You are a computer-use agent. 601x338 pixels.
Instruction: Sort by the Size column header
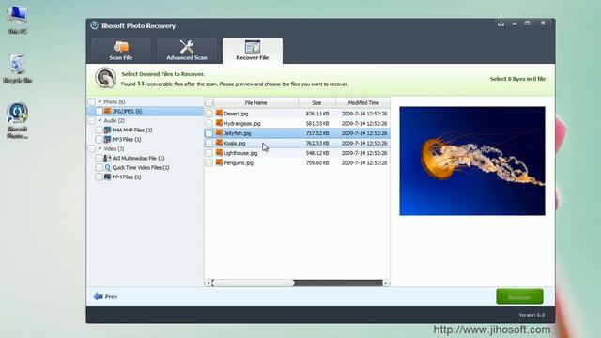tap(316, 102)
